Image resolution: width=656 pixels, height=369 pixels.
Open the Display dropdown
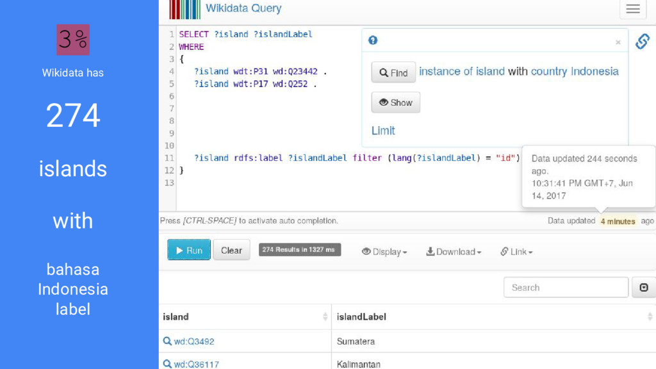click(x=384, y=251)
